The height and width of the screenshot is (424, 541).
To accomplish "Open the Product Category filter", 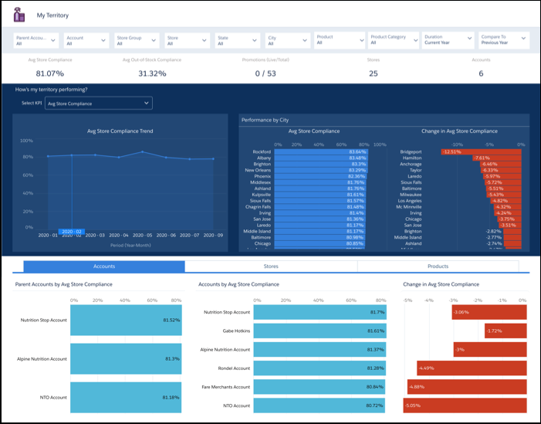I will point(394,40).
